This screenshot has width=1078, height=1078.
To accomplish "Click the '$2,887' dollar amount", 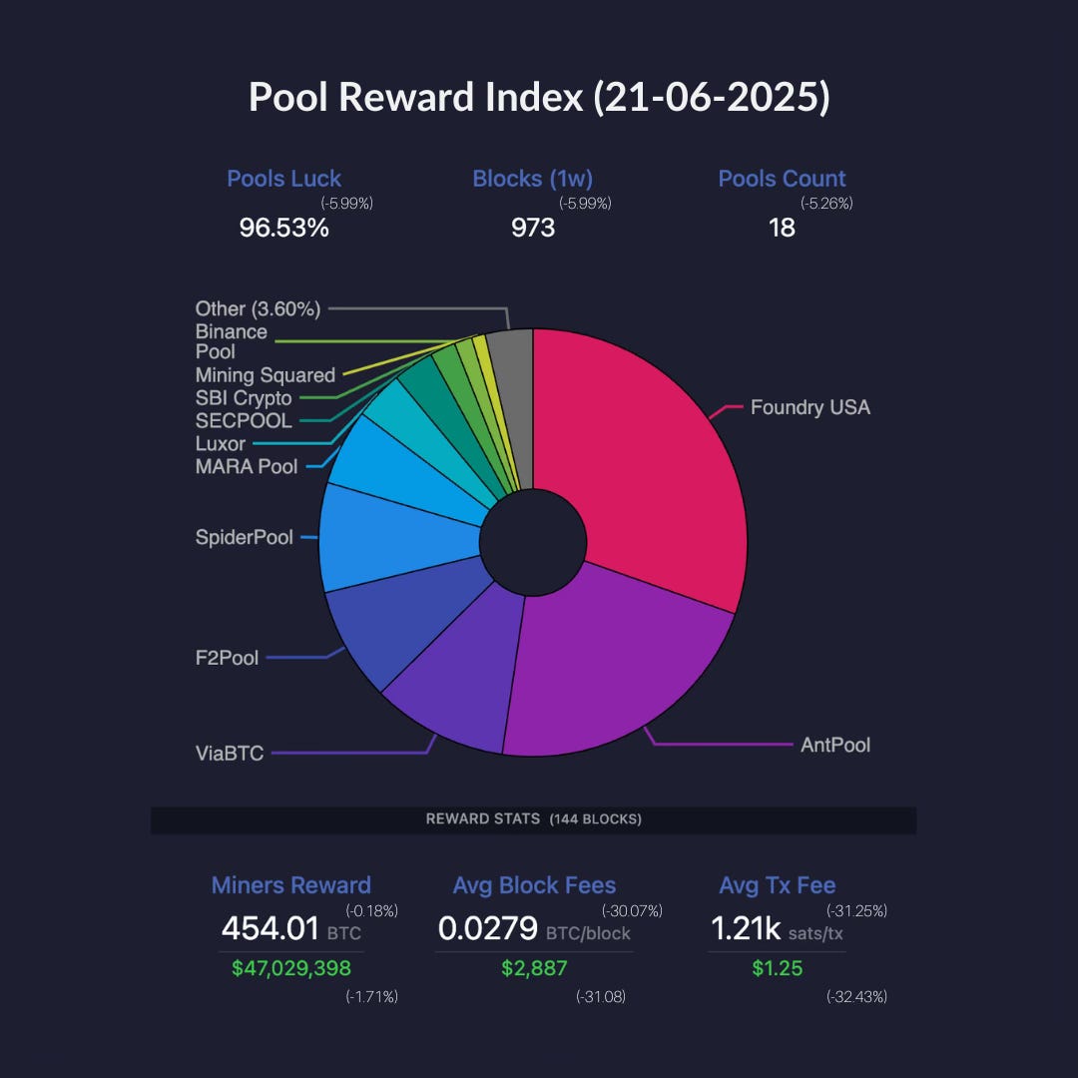I will [x=534, y=968].
